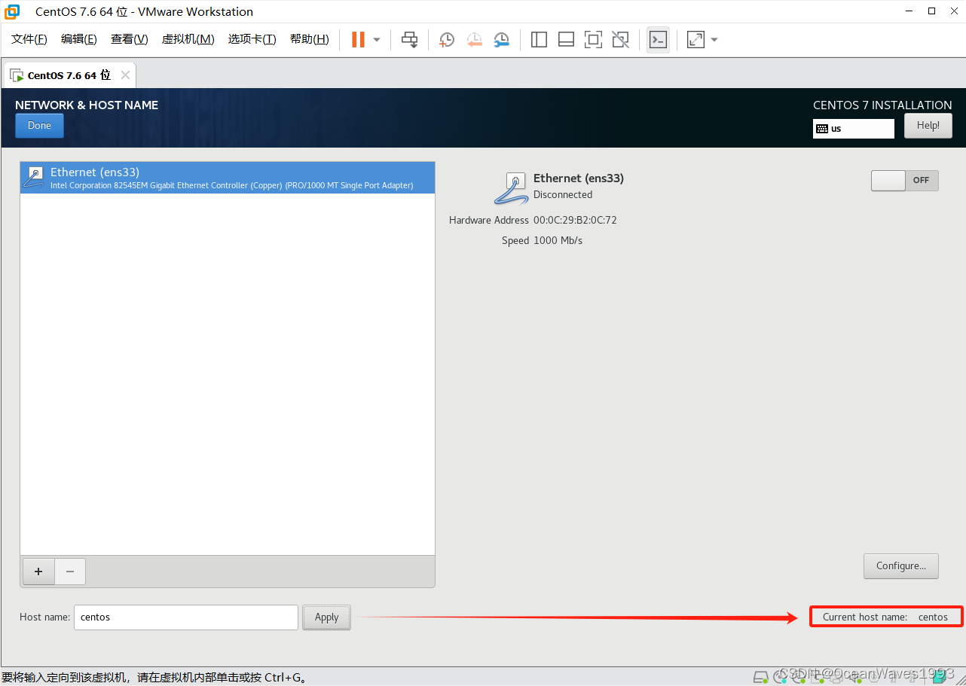Switch to the CentOS 7.6 64 位 tab
Screen dimensions: 966x686
[69, 75]
